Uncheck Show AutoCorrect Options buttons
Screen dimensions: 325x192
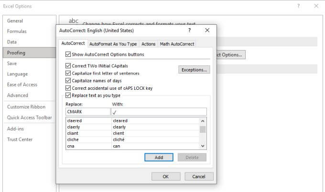click(68, 54)
